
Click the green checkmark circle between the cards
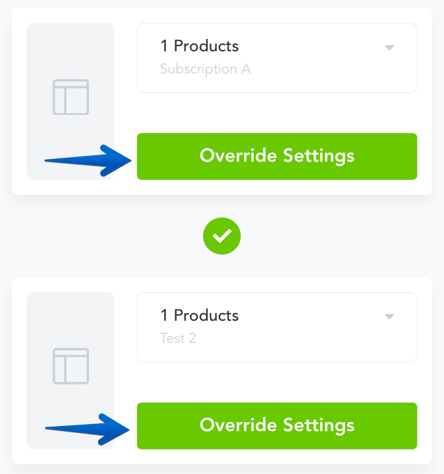(x=222, y=236)
